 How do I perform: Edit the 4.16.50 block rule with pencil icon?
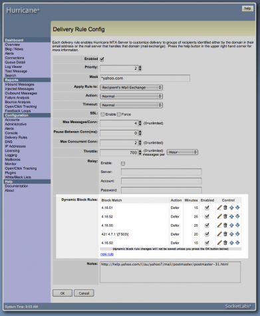219,243
